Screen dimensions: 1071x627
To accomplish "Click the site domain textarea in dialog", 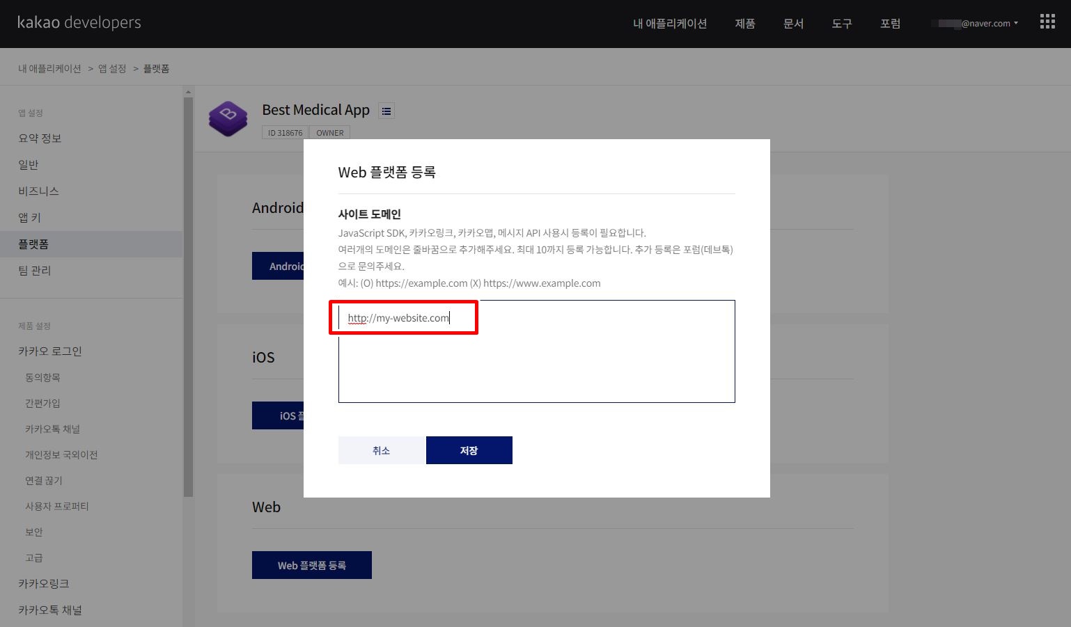I will [536, 351].
